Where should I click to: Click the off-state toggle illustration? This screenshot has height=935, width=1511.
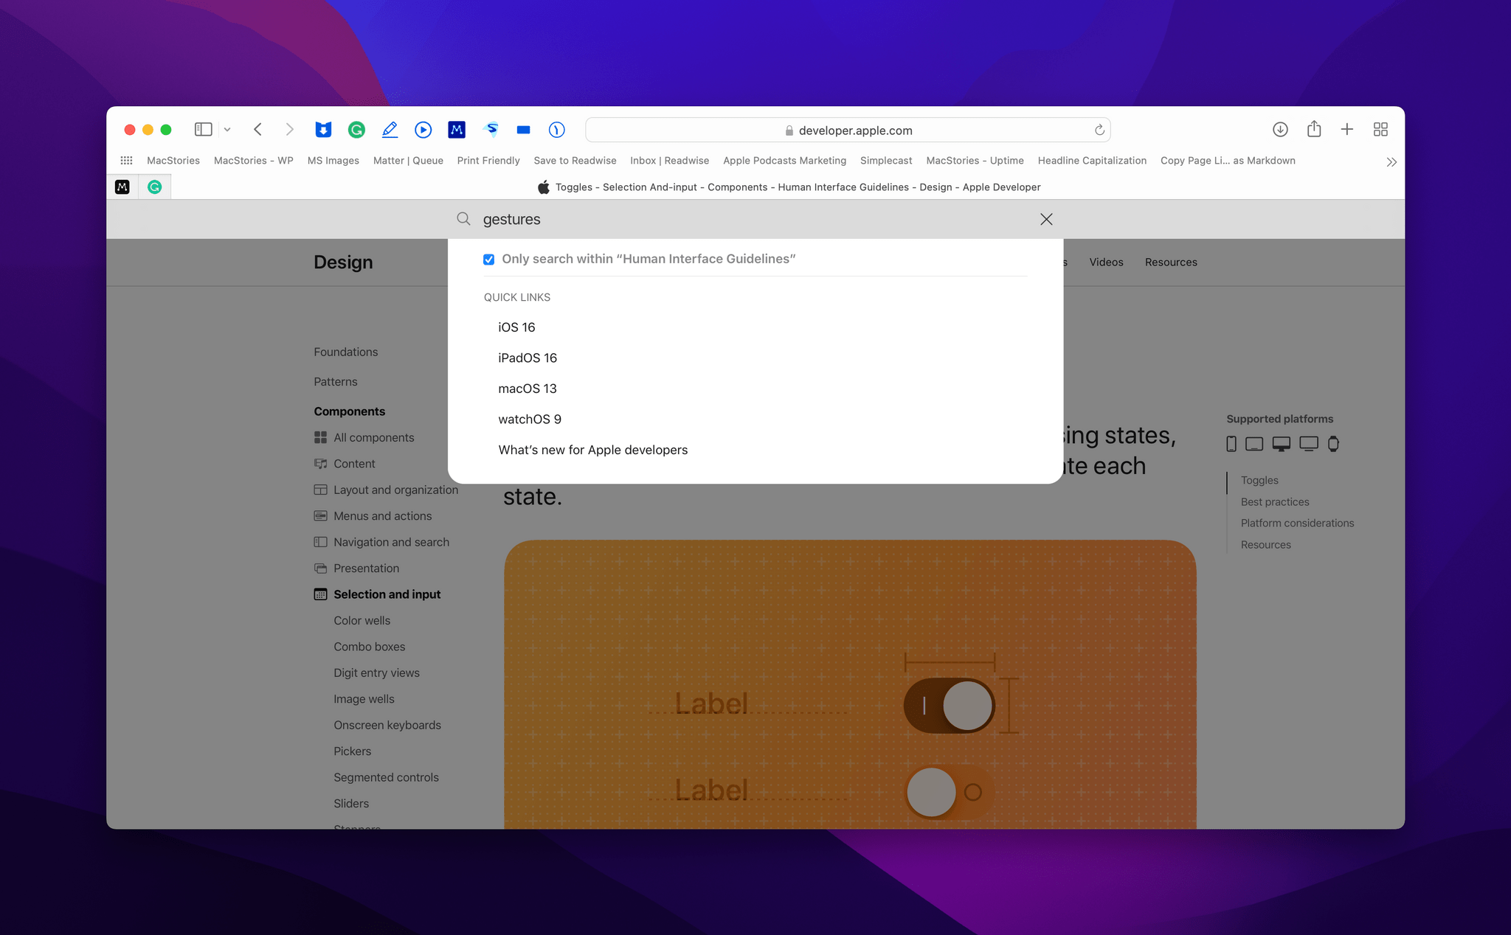point(950,793)
